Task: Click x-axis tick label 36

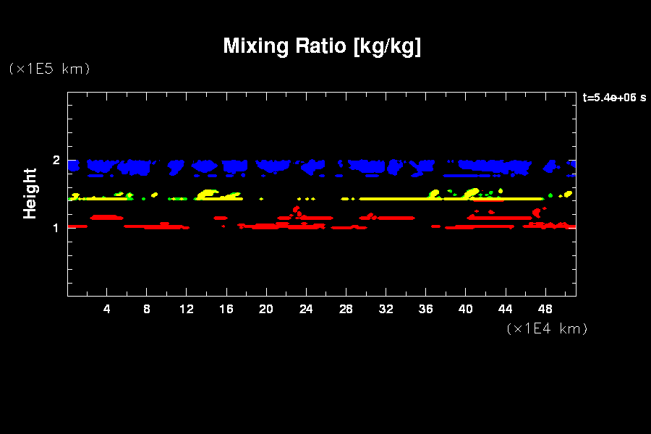Action: click(425, 310)
